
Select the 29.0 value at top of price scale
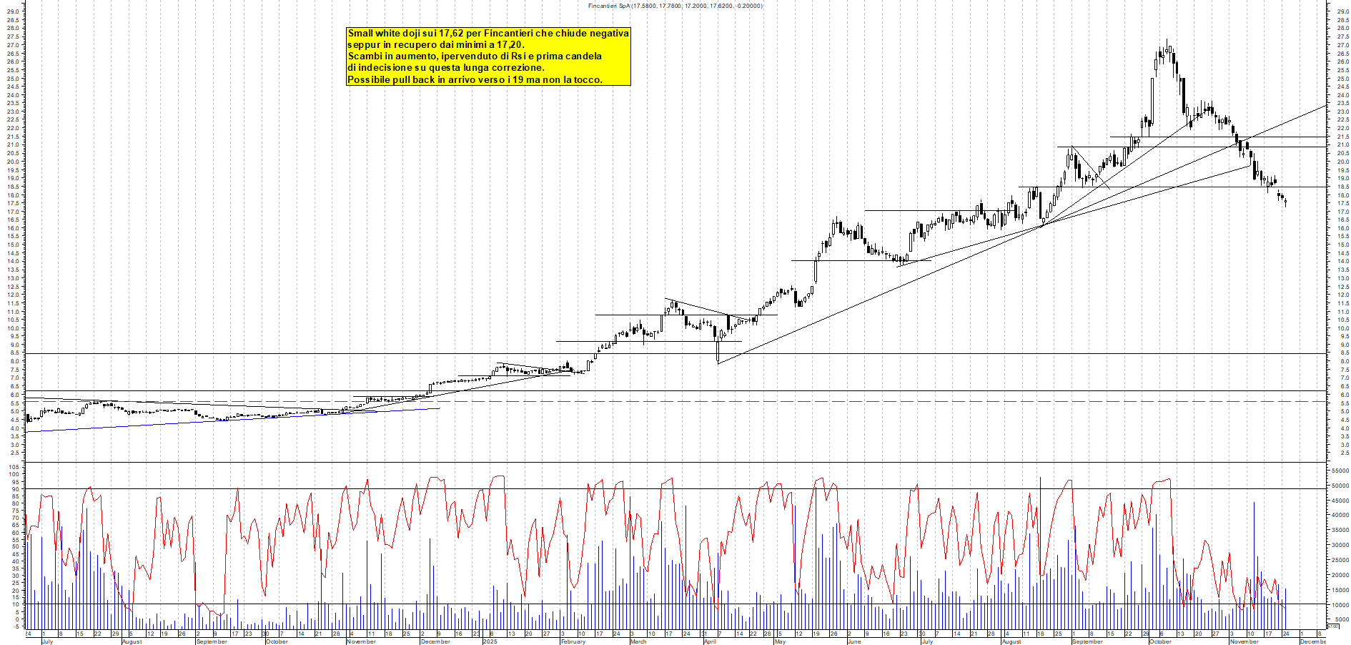pos(1343,11)
